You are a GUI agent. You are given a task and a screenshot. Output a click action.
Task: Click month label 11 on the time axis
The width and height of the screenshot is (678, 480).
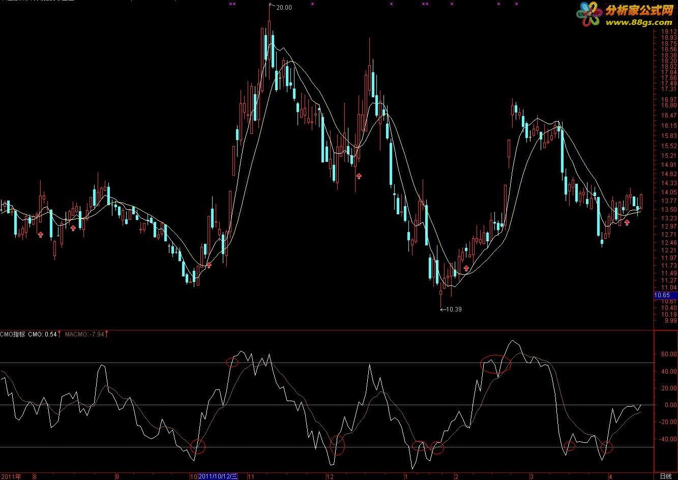251,477
